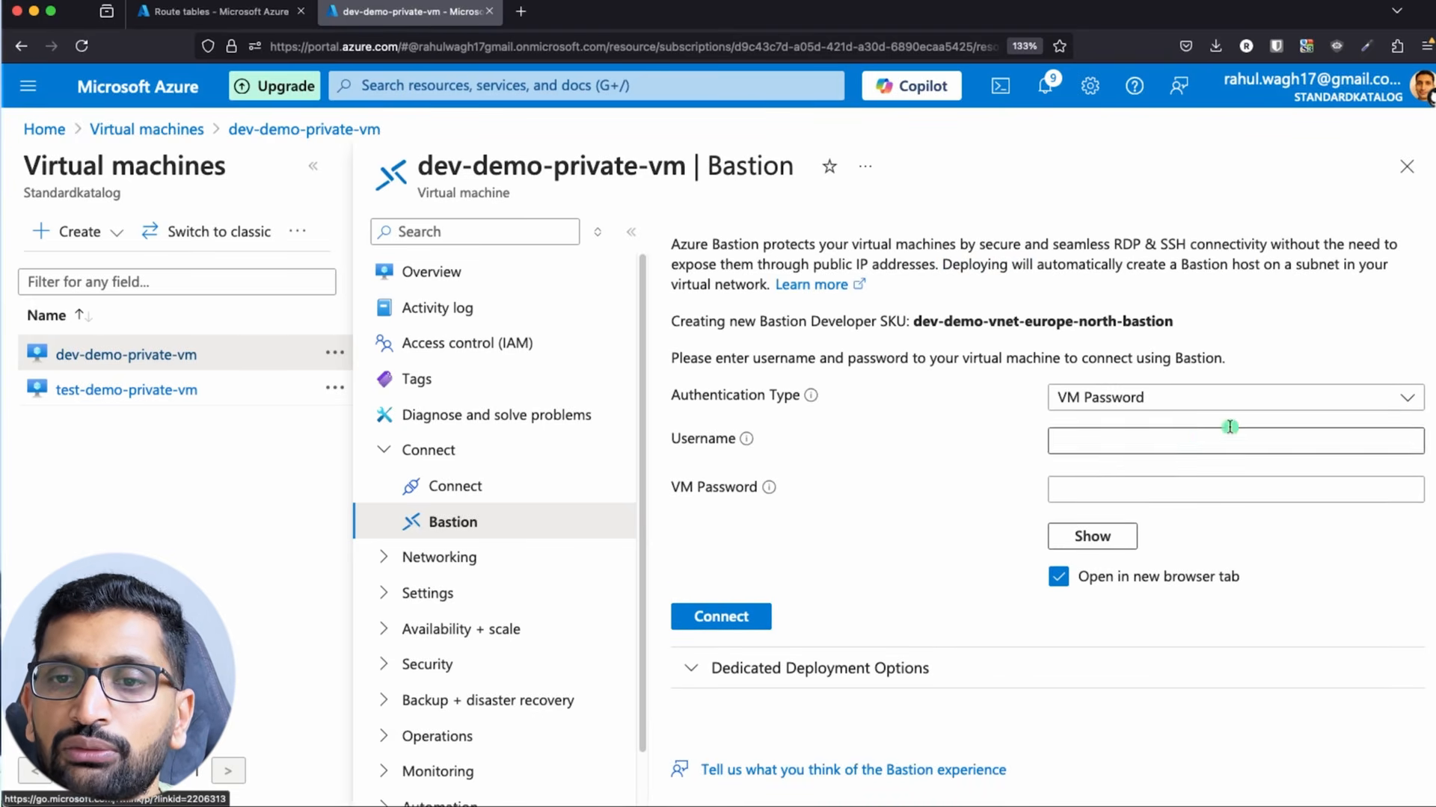Click the Upgrade button
The height and width of the screenshot is (807, 1436).
click(274, 86)
